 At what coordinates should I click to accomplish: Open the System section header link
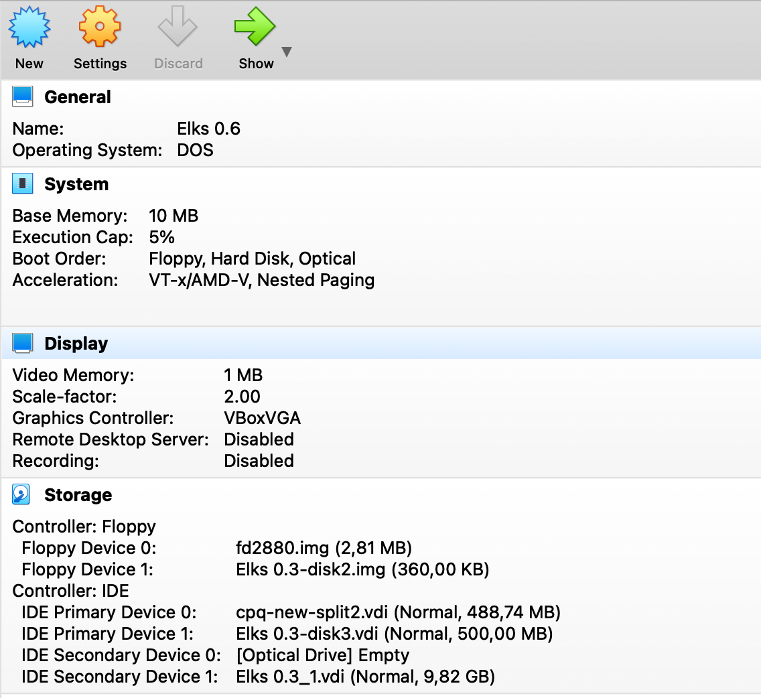point(76,184)
